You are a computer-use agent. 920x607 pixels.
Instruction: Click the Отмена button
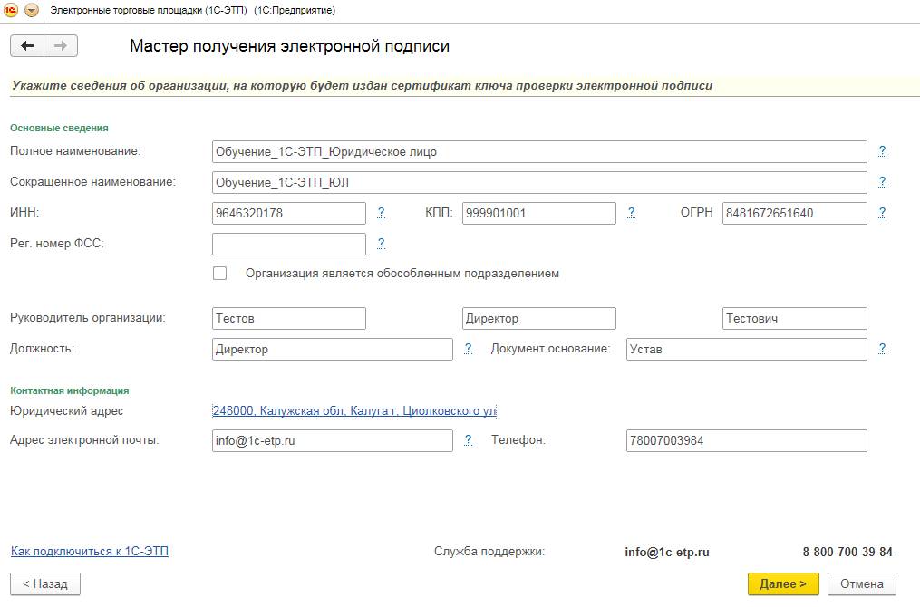[861, 584]
